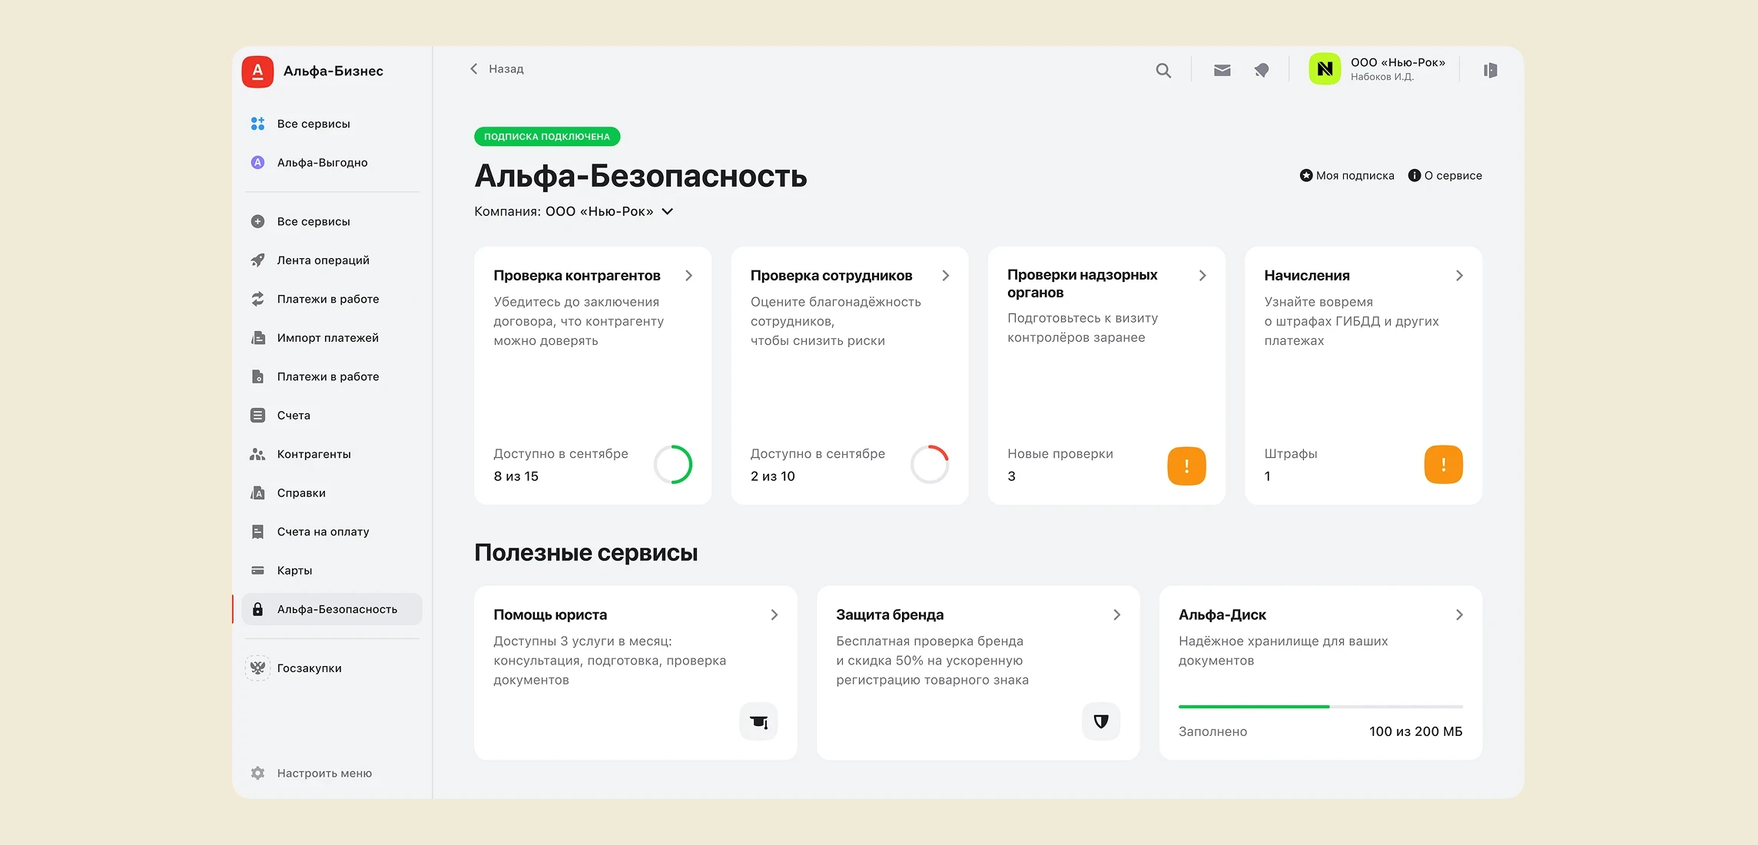1758x845 pixels.
Task: Click the "Заполнено" label in Альфа-Диск
Action: (1213, 732)
